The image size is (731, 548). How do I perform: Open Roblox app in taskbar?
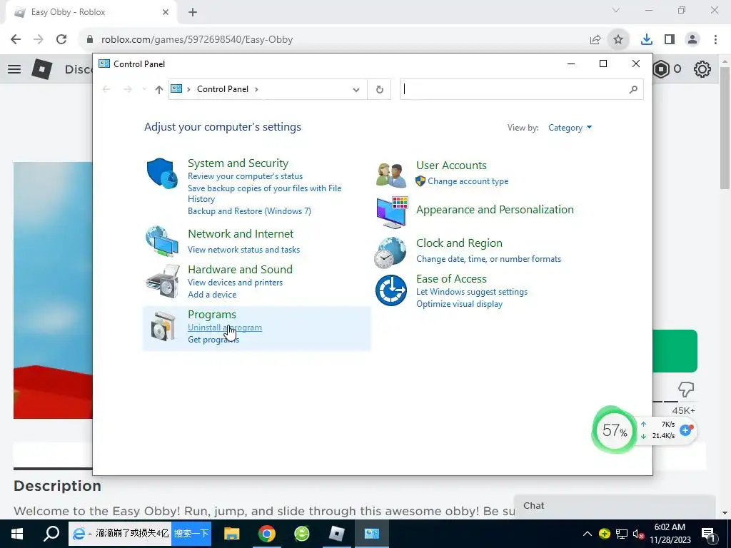(x=337, y=534)
